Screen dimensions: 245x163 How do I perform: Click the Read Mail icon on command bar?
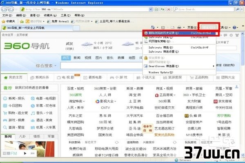click(x=172, y=28)
